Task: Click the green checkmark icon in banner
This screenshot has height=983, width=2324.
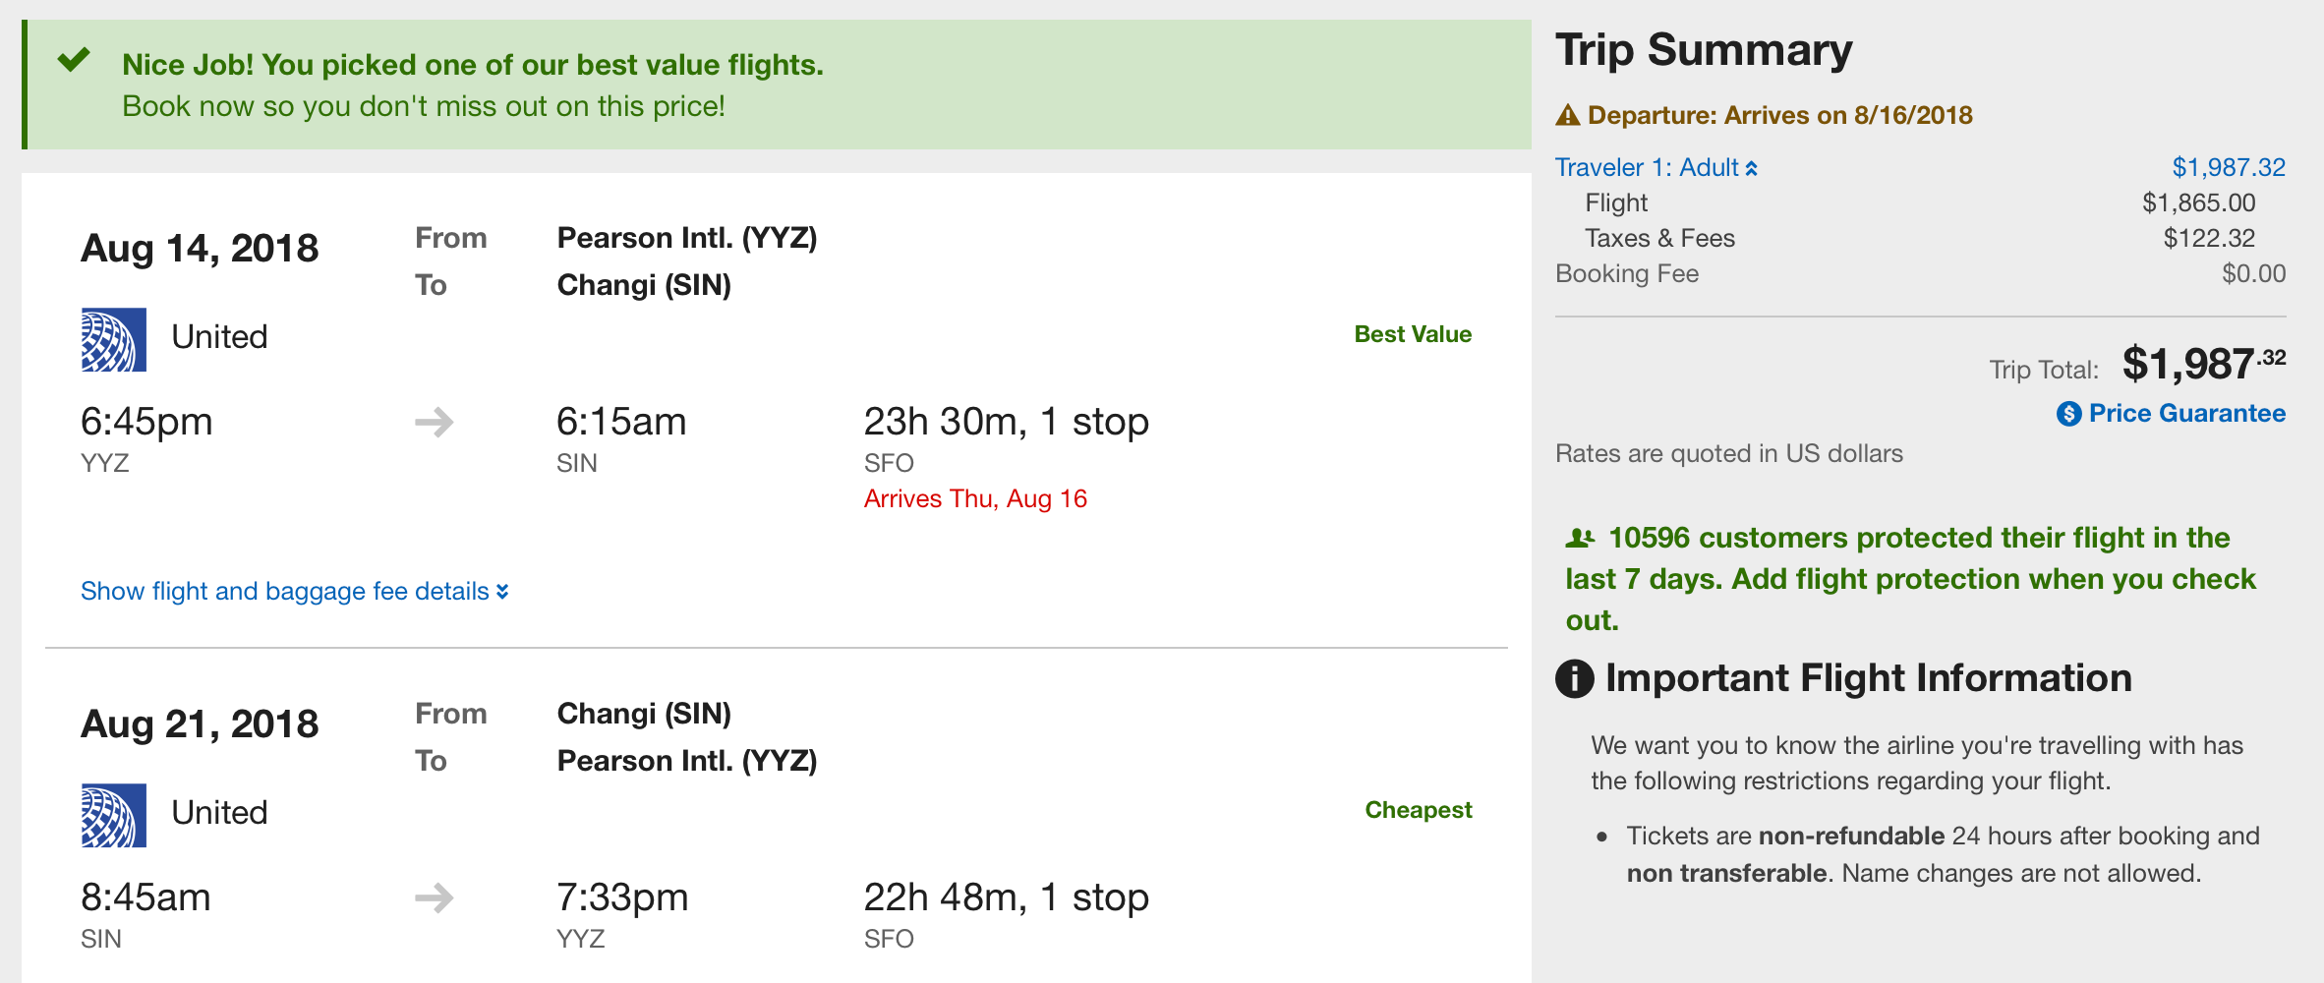Action: (74, 61)
